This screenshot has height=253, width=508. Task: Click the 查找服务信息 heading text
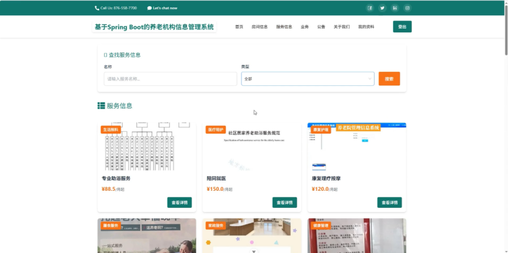pyautogui.click(x=125, y=55)
